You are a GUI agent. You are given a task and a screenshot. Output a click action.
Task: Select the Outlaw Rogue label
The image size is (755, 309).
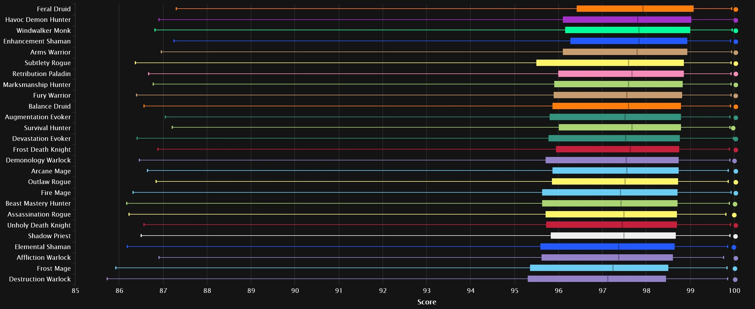(x=49, y=182)
